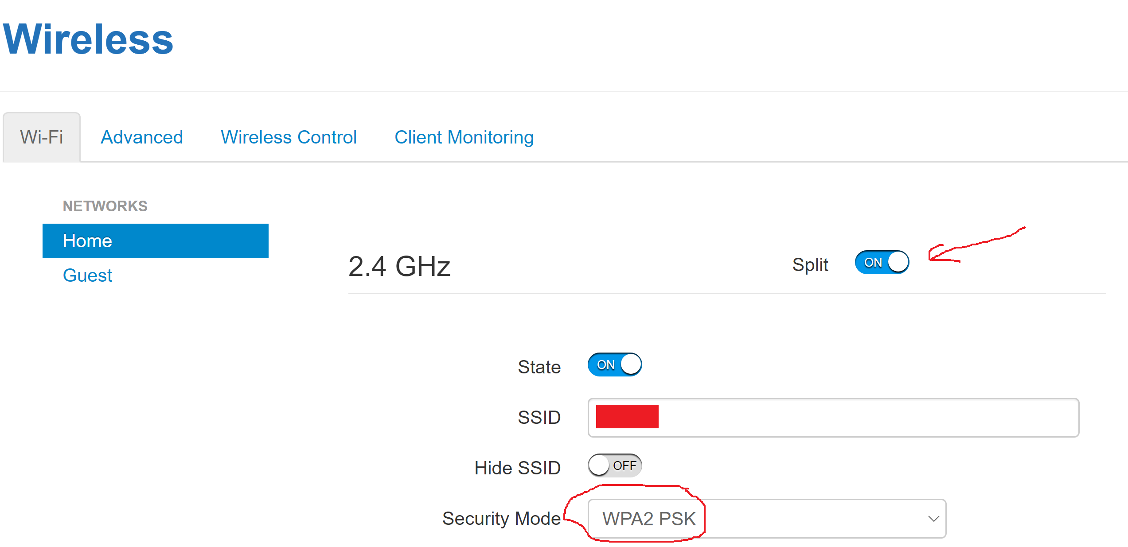Click the Security Mode dropdown chevron arrow
This screenshot has height=547, width=1128.
933,519
